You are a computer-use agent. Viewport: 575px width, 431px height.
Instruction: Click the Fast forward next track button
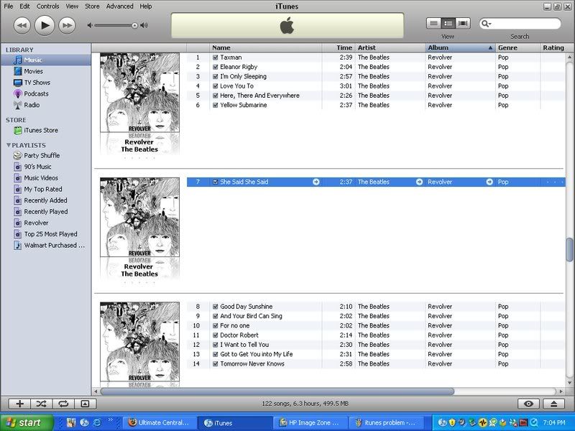click(x=67, y=26)
